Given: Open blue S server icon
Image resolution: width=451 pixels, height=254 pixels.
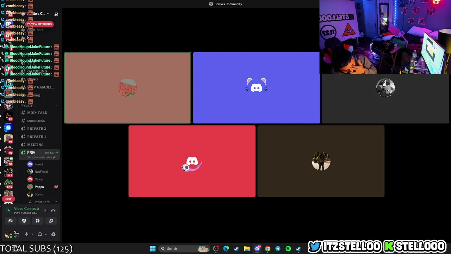Looking at the screenshot, I should pyautogui.click(x=8, y=127).
